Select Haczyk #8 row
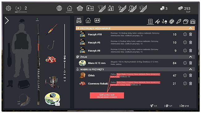Viewport: 201px width, 113px height. tap(135, 51)
